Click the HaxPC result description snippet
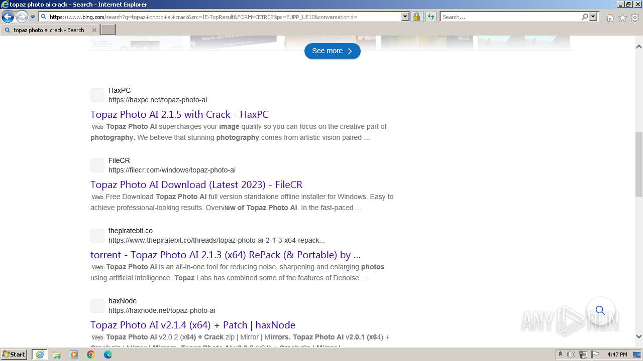The image size is (643, 361). [239, 132]
